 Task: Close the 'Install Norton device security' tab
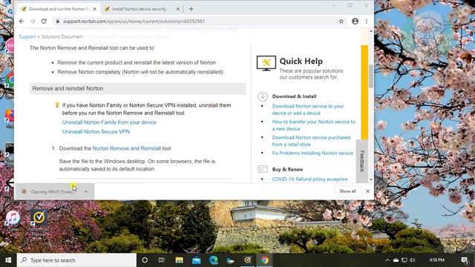click(178, 9)
